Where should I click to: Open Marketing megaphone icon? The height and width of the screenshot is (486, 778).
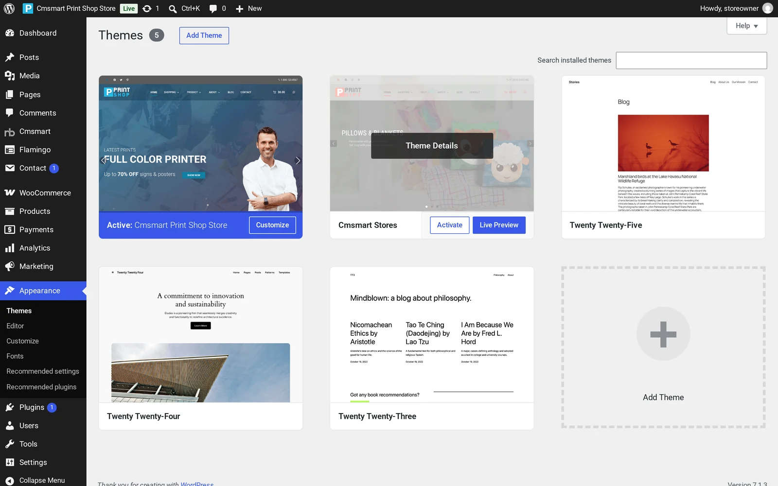[x=10, y=266]
